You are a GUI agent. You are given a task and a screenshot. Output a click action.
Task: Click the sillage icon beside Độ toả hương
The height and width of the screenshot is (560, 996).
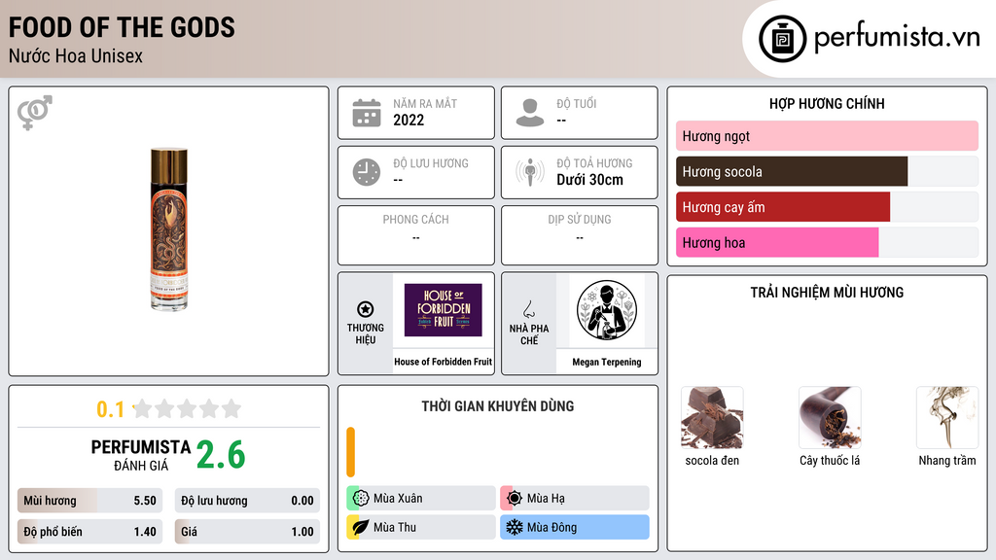[x=530, y=173]
